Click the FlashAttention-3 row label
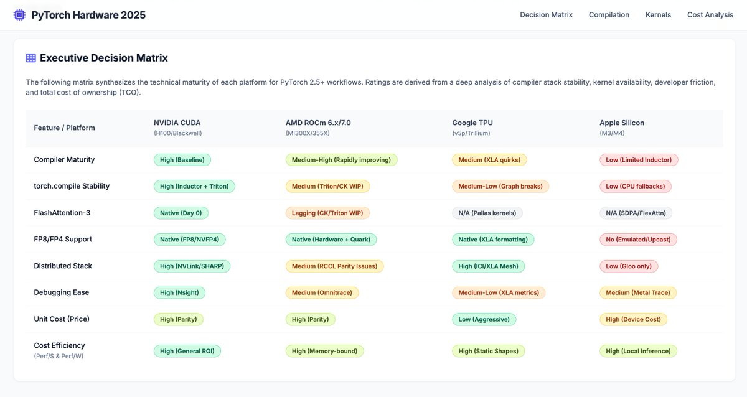747x397 pixels. (x=63, y=213)
